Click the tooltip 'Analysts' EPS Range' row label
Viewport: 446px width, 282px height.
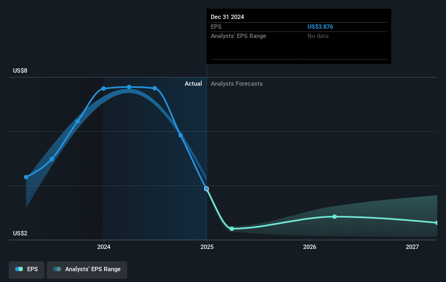coord(238,36)
